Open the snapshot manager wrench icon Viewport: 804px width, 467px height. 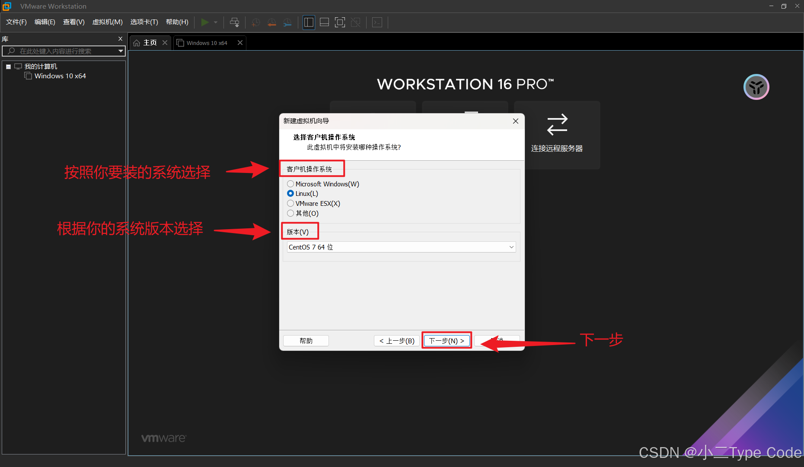coord(287,22)
